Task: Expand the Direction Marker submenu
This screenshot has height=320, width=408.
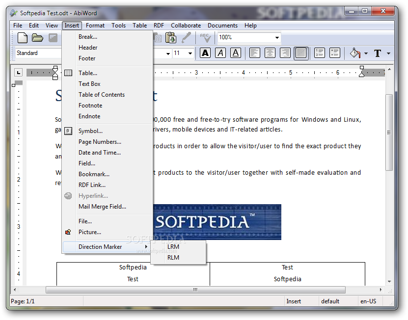Action: [x=107, y=247]
